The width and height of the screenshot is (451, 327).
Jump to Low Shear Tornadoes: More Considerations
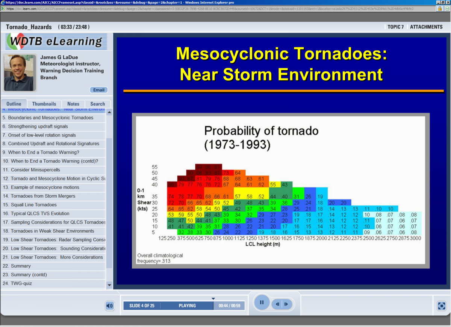click(53, 257)
